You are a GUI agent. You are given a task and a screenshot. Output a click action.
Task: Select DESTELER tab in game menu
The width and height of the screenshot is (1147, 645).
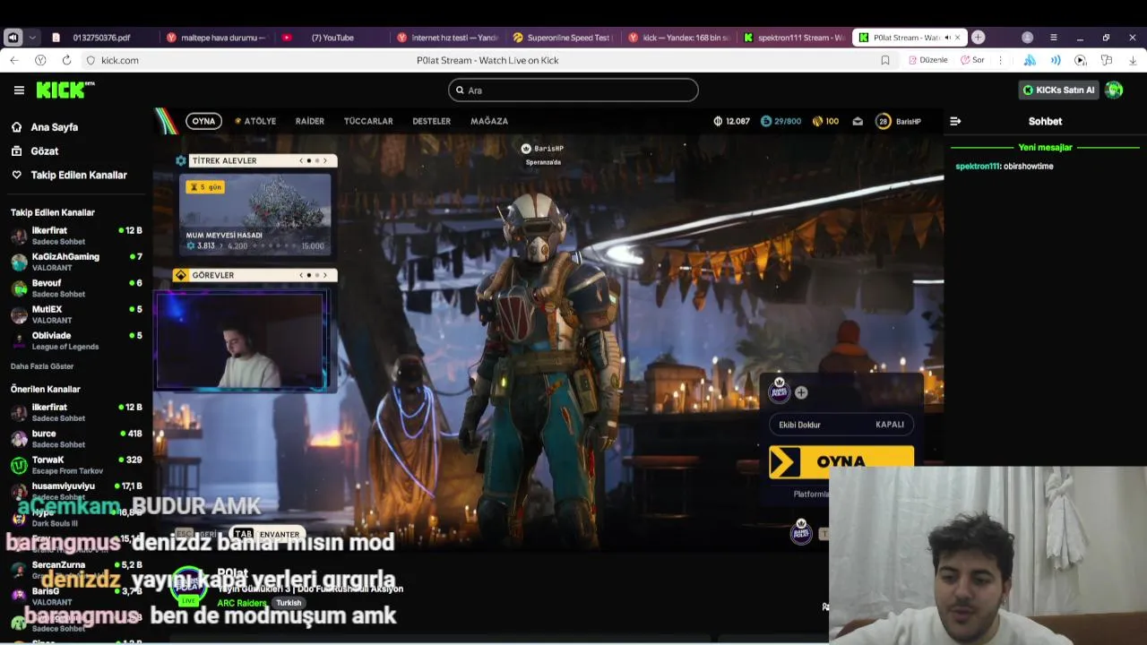[431, 121]
